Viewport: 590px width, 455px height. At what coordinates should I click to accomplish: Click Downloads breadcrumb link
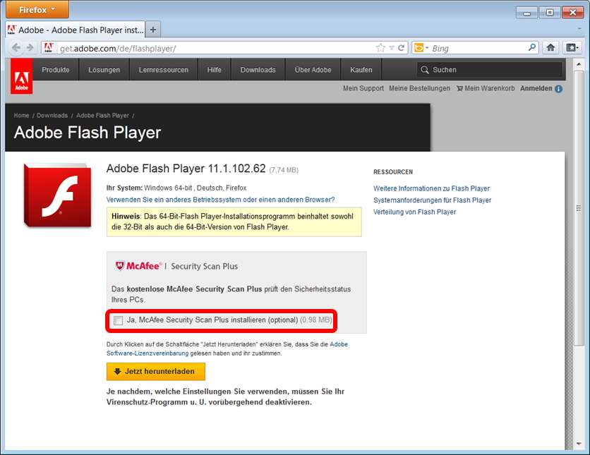pos(52,116)
